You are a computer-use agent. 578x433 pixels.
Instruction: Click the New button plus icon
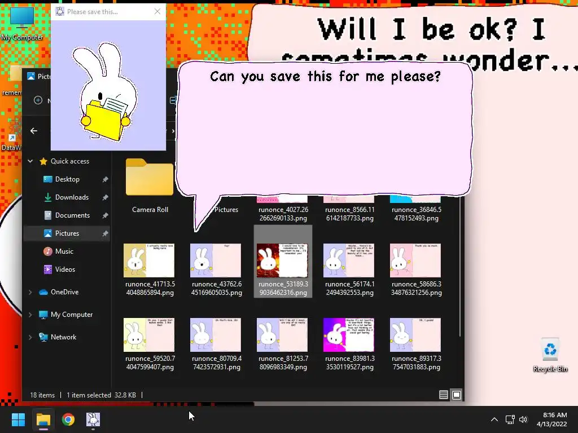(x=38, y=100)
